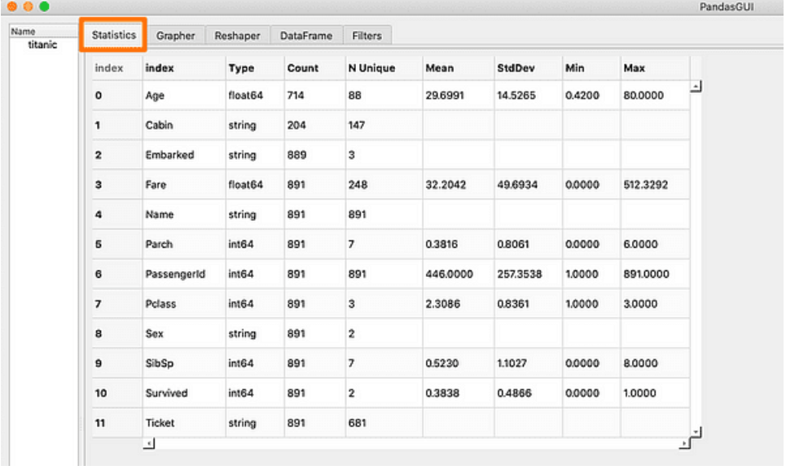Click the scroll left arrow under the table
The image size is (786, 470).
(149, 443)
